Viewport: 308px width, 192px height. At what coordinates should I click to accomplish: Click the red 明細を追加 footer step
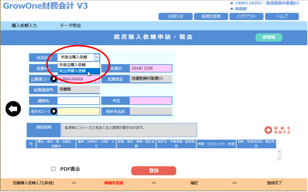click(x=113, y=183)
